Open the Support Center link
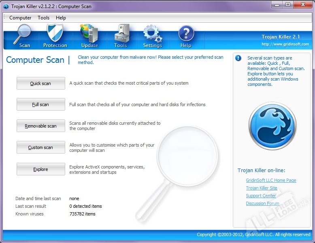The width and height of the screenshot is (315, 243). point(261,196)
